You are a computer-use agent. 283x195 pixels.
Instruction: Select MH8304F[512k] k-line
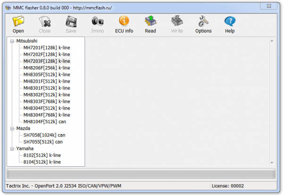tap(47, 108)
